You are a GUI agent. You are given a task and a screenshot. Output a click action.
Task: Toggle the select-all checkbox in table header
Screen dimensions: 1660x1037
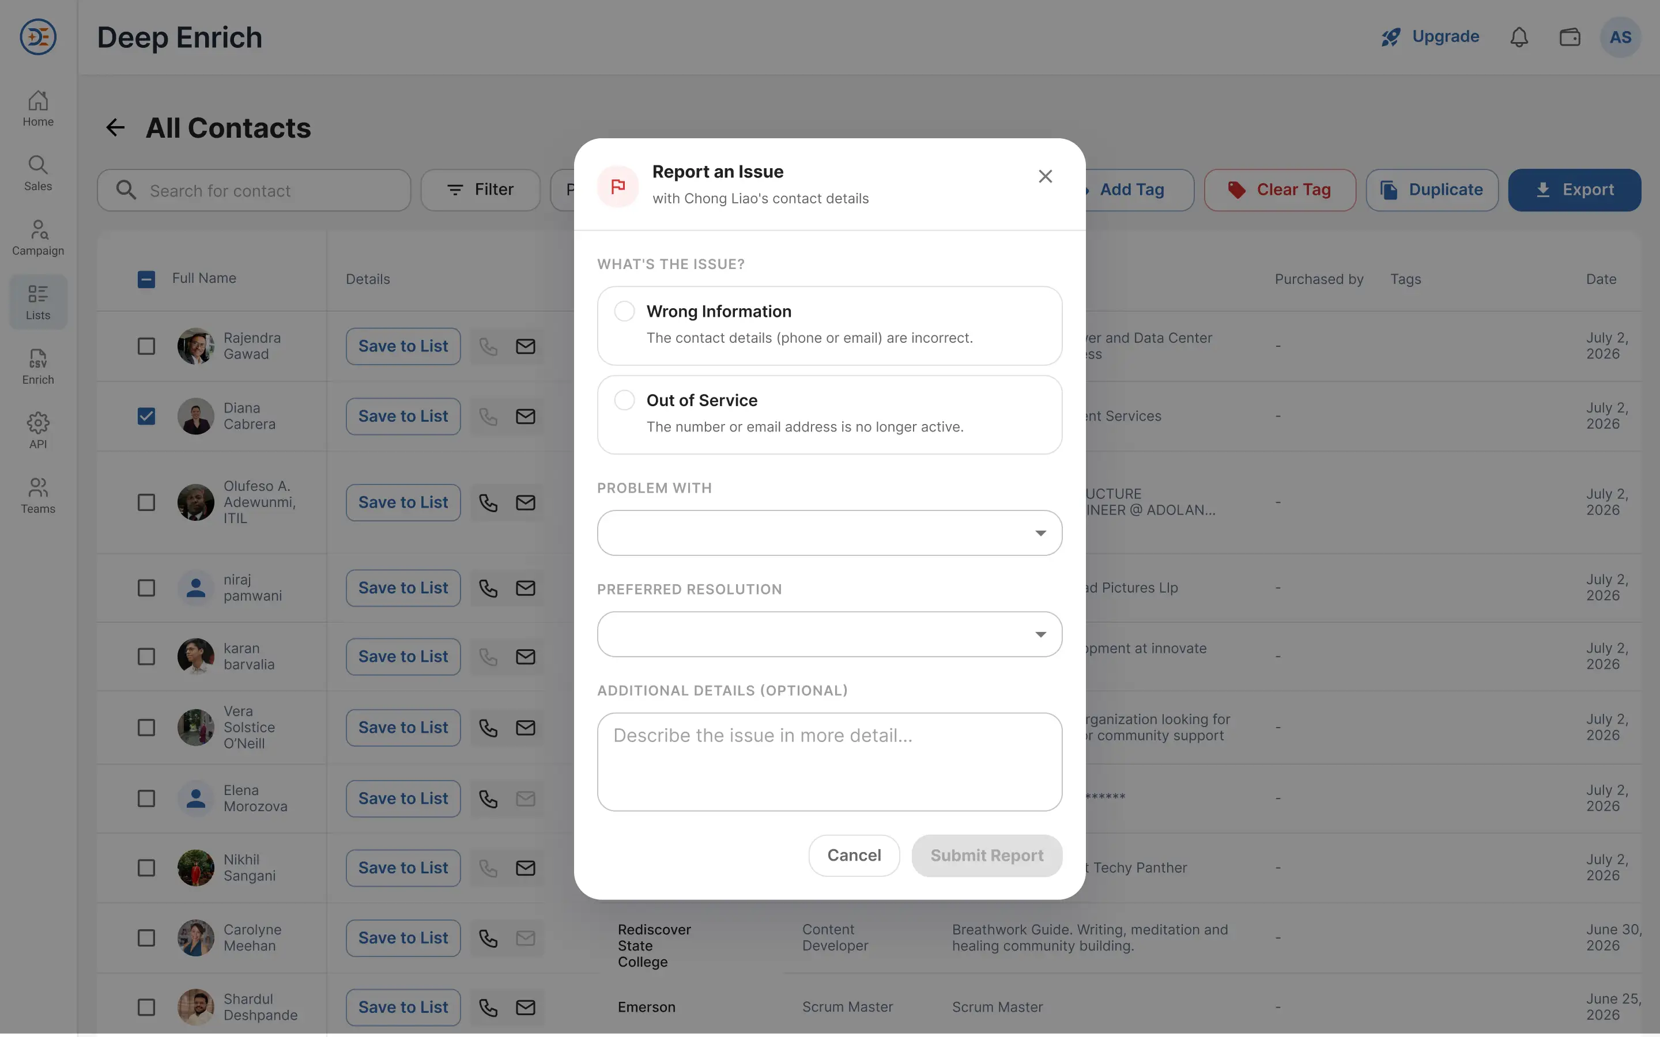click(146, 279)
